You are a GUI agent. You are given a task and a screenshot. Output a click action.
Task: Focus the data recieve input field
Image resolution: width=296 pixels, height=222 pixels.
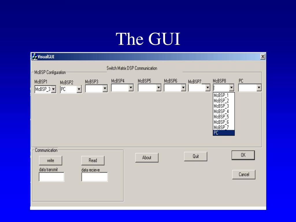95,177
